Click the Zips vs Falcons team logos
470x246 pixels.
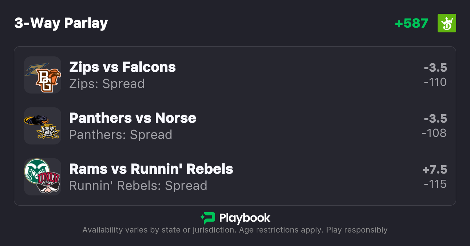[x=43, y=75]
